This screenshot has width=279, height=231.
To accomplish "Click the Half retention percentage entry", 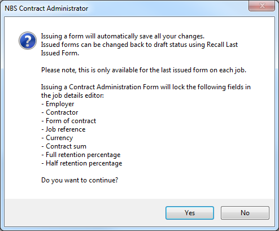I will 82,163.
